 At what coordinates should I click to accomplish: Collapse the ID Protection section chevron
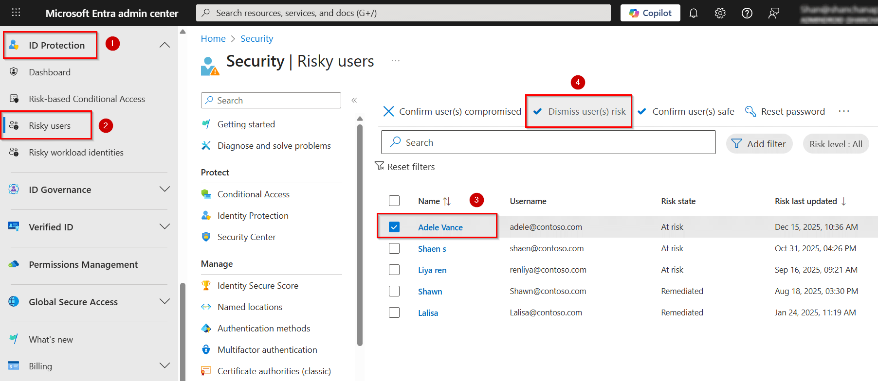(165, 45)
